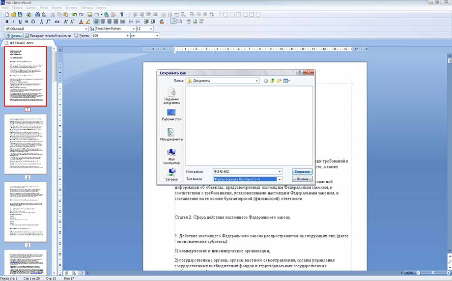This screenshot has width=452, height=281.
Task: Open a file using folder icon
Action: pos(13,14)
